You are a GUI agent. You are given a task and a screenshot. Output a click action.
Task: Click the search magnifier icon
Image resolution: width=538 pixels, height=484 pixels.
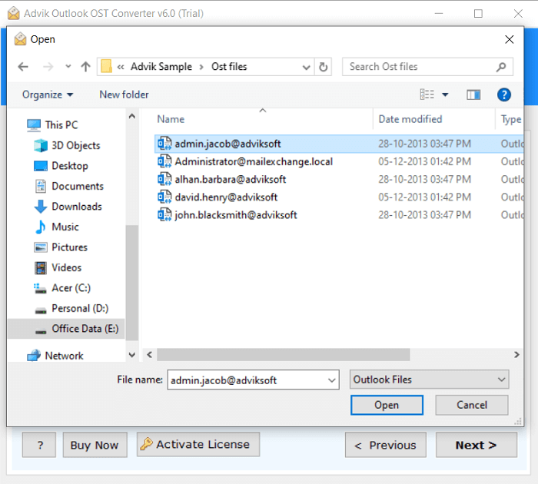501,67
